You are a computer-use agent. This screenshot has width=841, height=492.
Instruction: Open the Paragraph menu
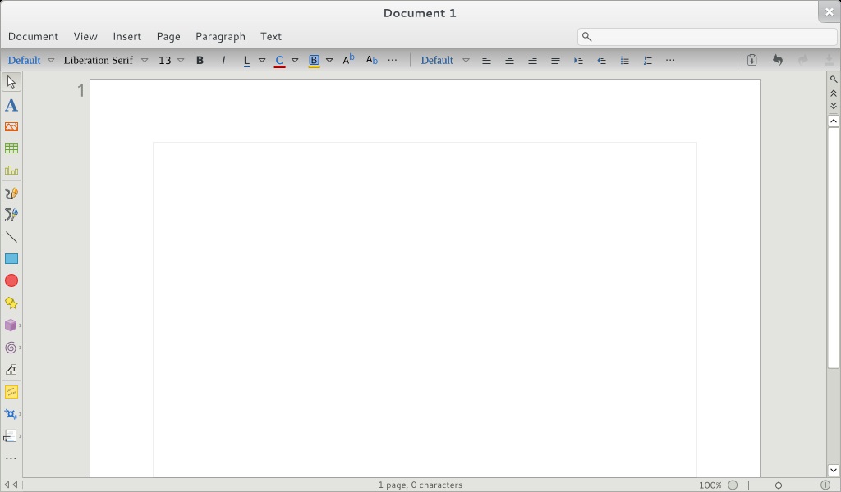coord(219,36)
